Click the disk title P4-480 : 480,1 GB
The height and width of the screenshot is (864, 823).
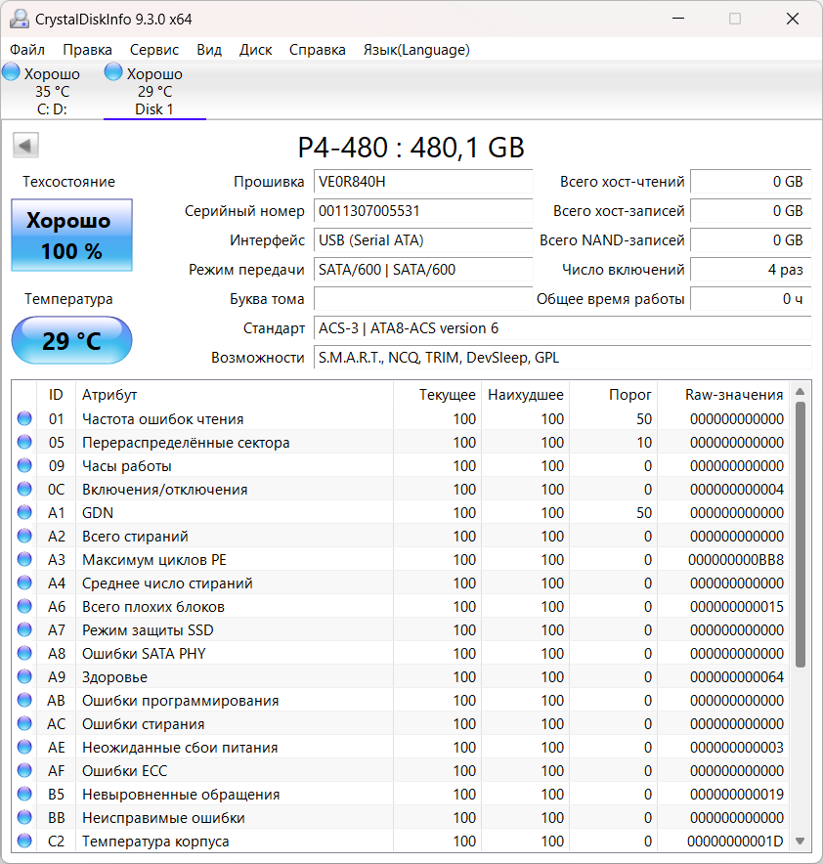[411, 148]
